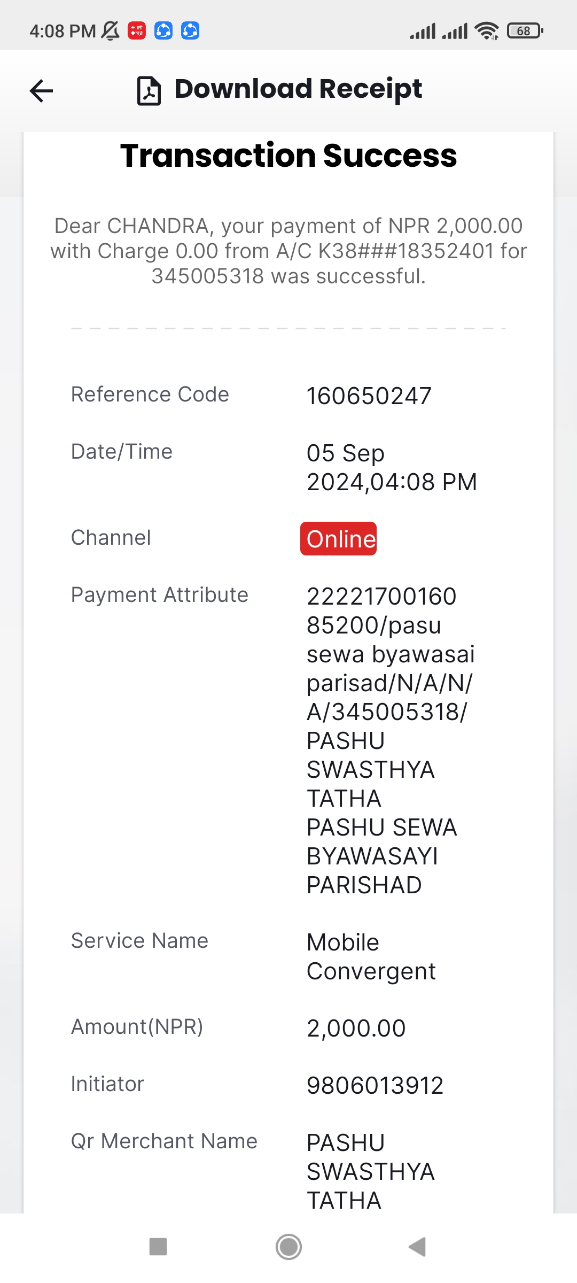The image size is (577, 1283).
Task: Tap the Initiator number 9806013912
Action: (375, 1085)
